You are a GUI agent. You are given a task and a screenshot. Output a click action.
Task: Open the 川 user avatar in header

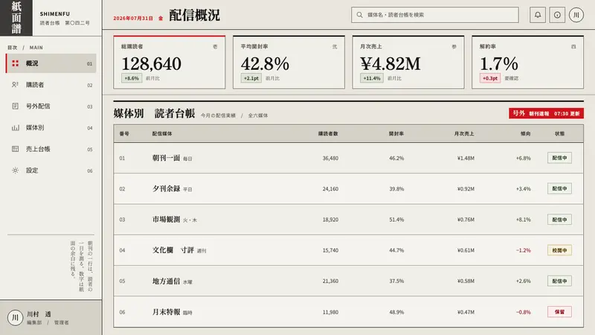576,15
